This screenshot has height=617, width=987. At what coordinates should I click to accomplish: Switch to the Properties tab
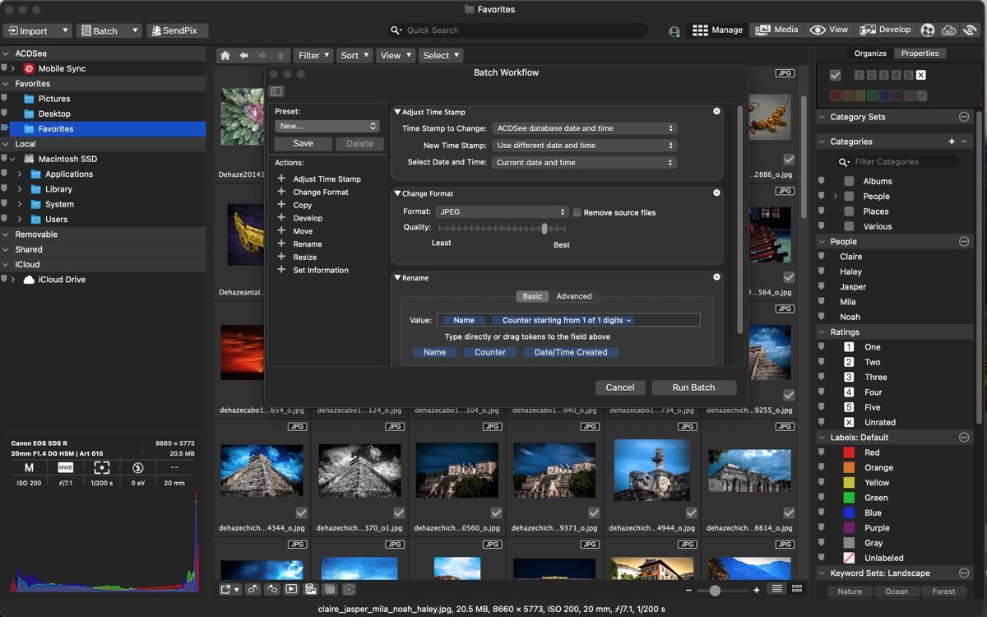pyautogui.click(x=920, y=53)
